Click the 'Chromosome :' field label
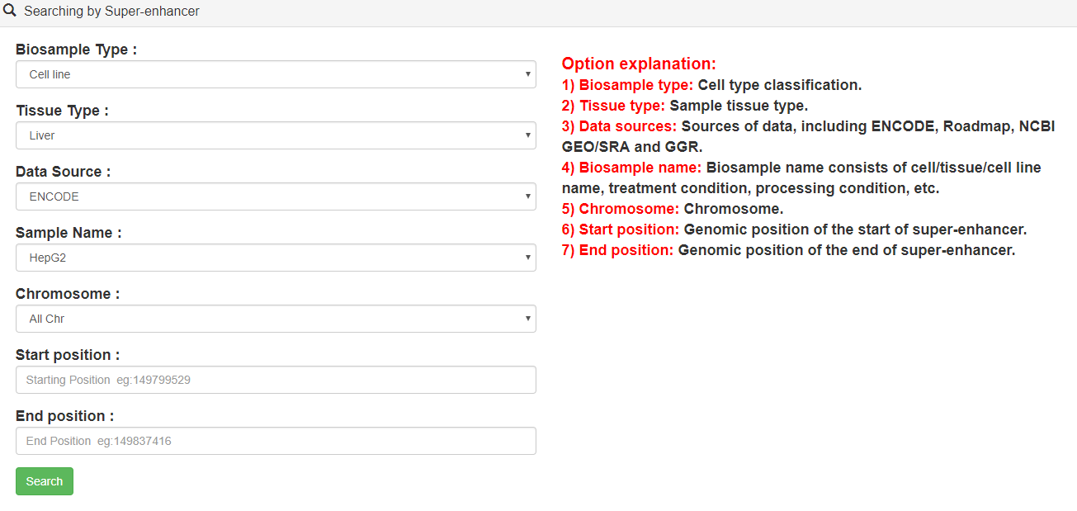The width and height of the screenshot is (1077, 511). [68, 294]
